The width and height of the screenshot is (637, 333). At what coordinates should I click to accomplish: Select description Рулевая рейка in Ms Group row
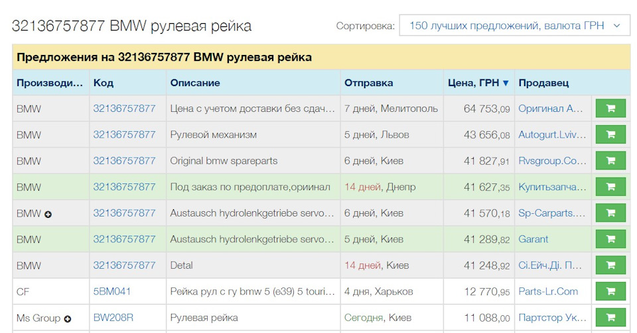(204, 318)
